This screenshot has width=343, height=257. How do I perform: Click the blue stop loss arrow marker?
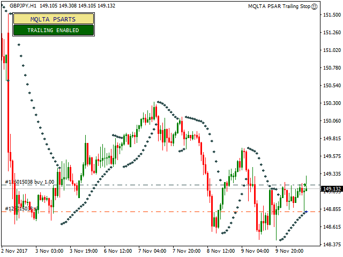click(x=306, y=211)
